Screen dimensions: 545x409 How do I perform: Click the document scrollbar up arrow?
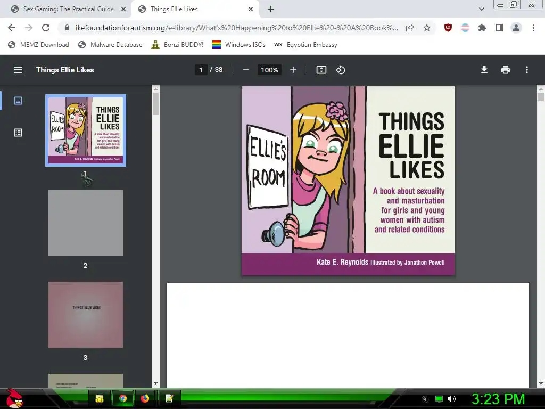point(541,89)
